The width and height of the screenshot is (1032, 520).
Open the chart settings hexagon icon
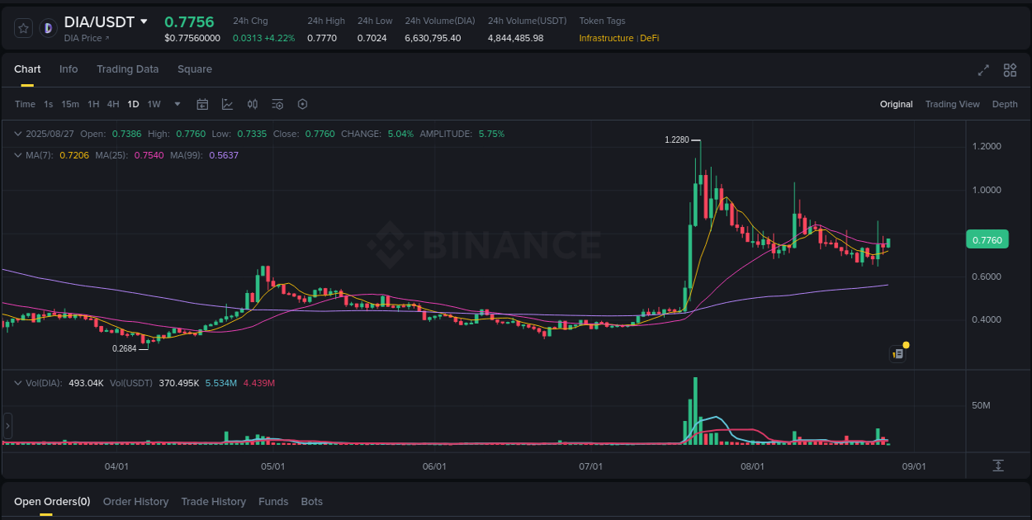point(302,104)
